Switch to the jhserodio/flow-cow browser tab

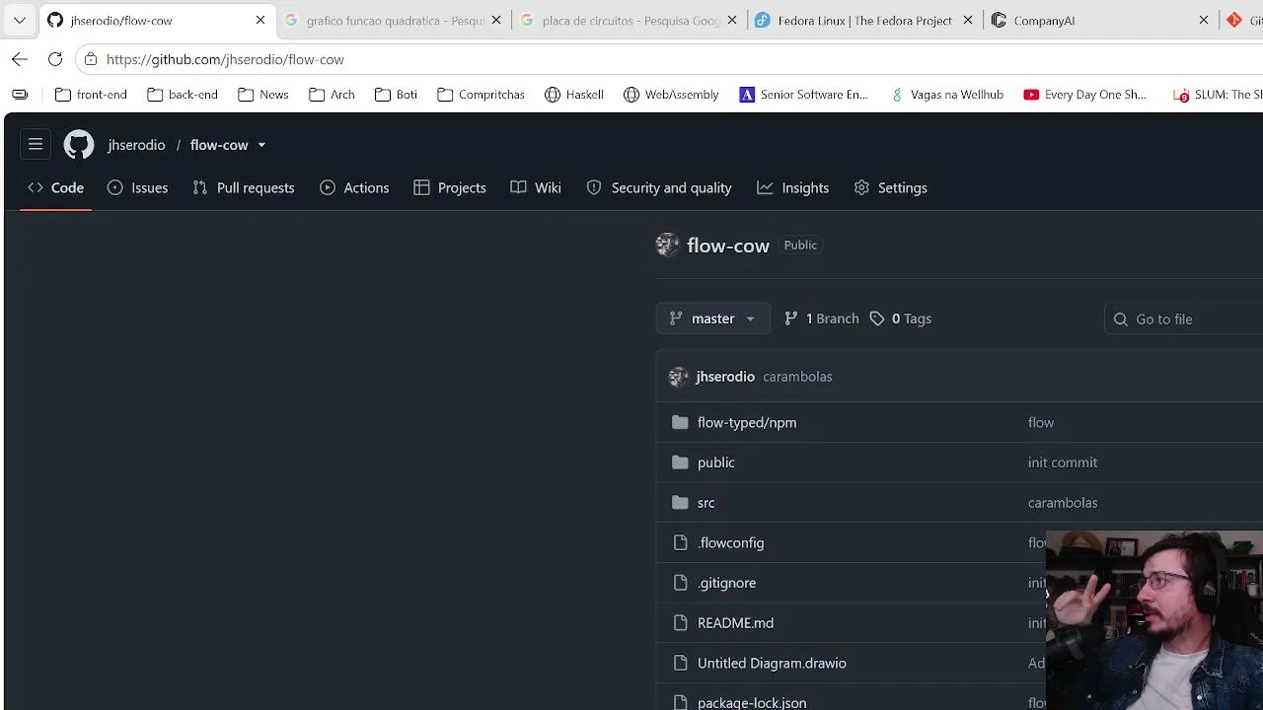click(159, 20)
